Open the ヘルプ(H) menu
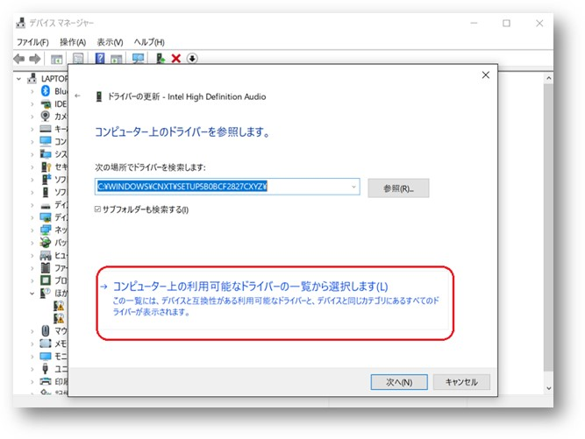 (149, 42)
